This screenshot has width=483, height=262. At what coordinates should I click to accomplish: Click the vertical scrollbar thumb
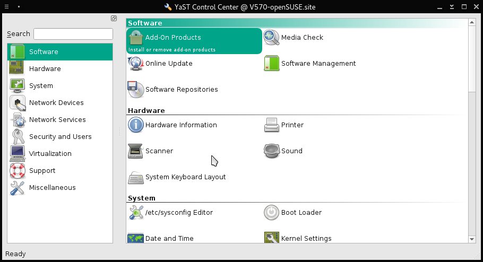point(472,59)
